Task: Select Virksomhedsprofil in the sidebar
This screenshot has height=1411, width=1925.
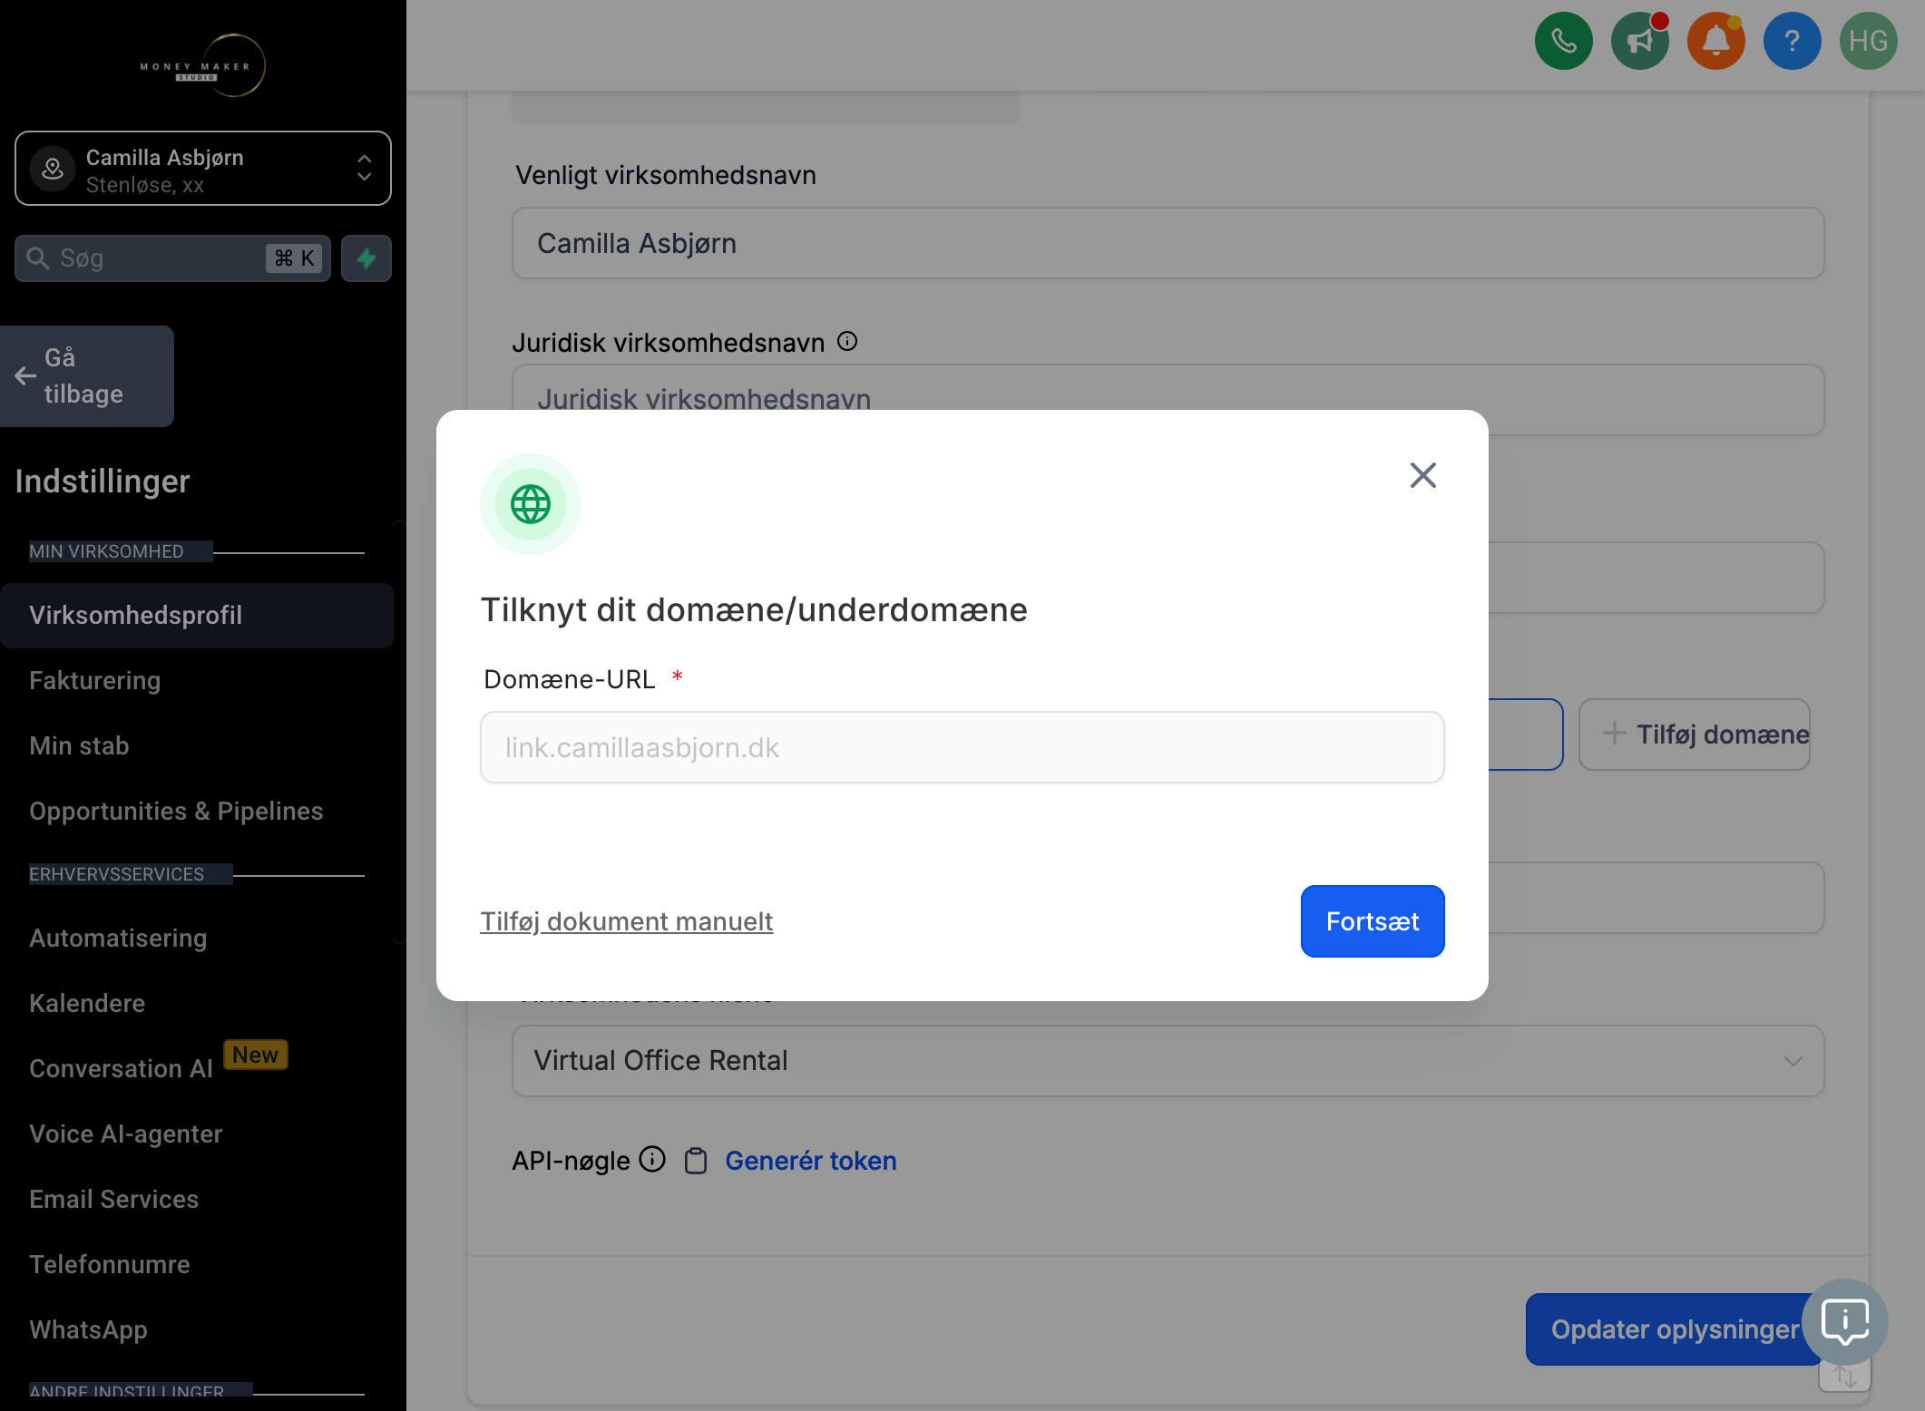Action: 197,616
